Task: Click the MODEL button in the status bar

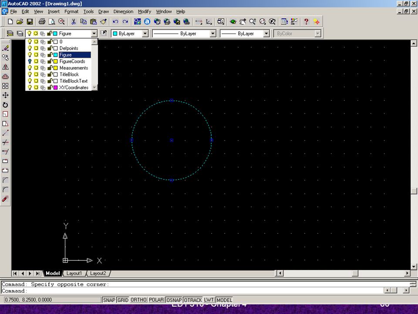Action: coord(225,300)
